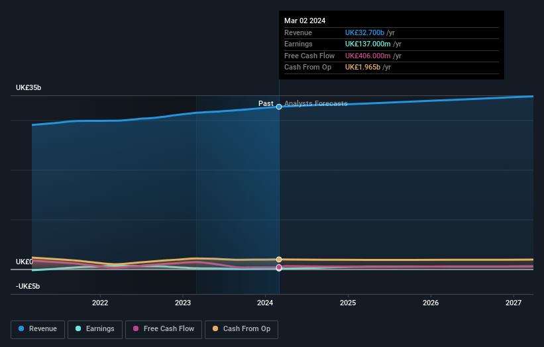Click the UK£137.000m earnings value

pyautogui.click(x=368, y=44)
